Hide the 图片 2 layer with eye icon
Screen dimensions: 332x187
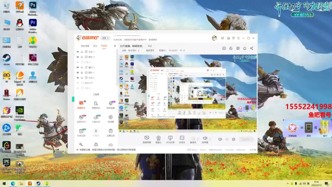click(78, 57)
